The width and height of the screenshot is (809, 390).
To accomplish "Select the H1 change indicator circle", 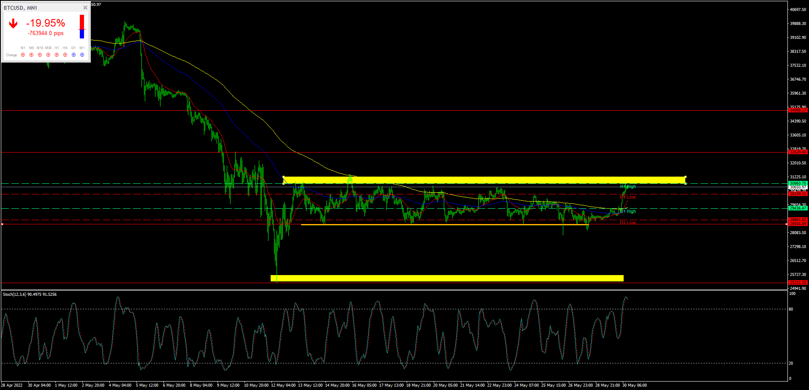I will [x=57, y=55].
